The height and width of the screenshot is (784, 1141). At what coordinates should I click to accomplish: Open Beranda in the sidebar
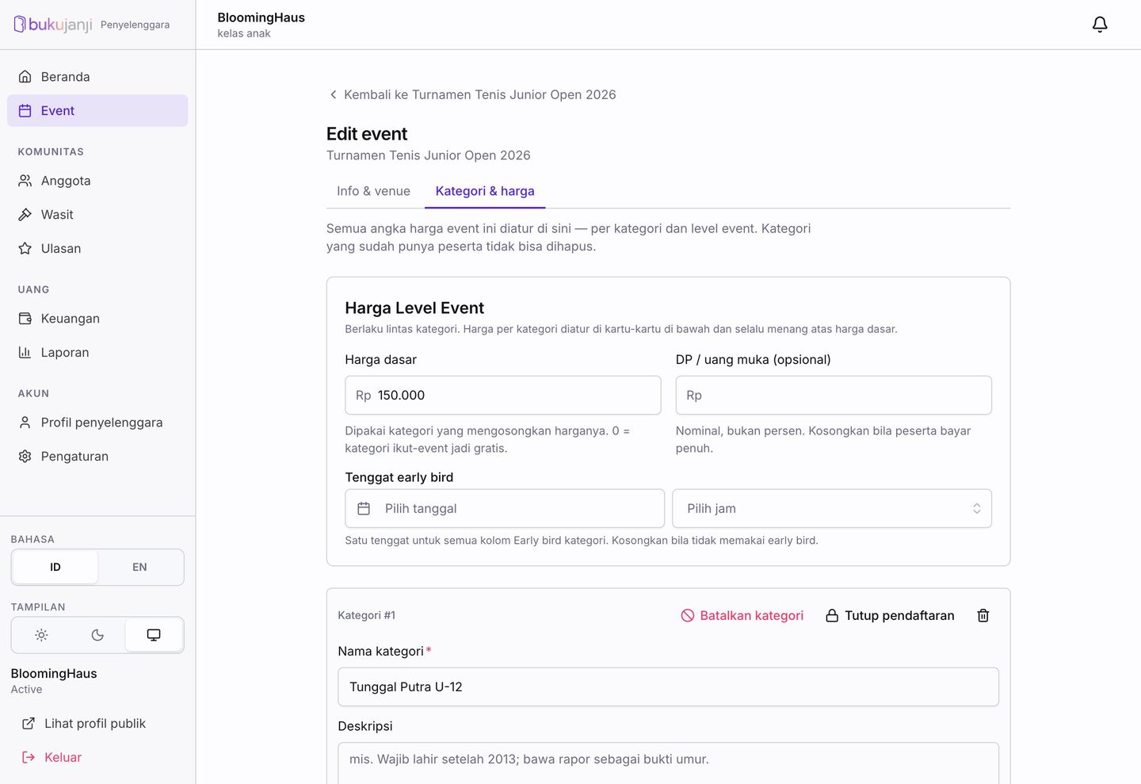[x=97, y=77]
